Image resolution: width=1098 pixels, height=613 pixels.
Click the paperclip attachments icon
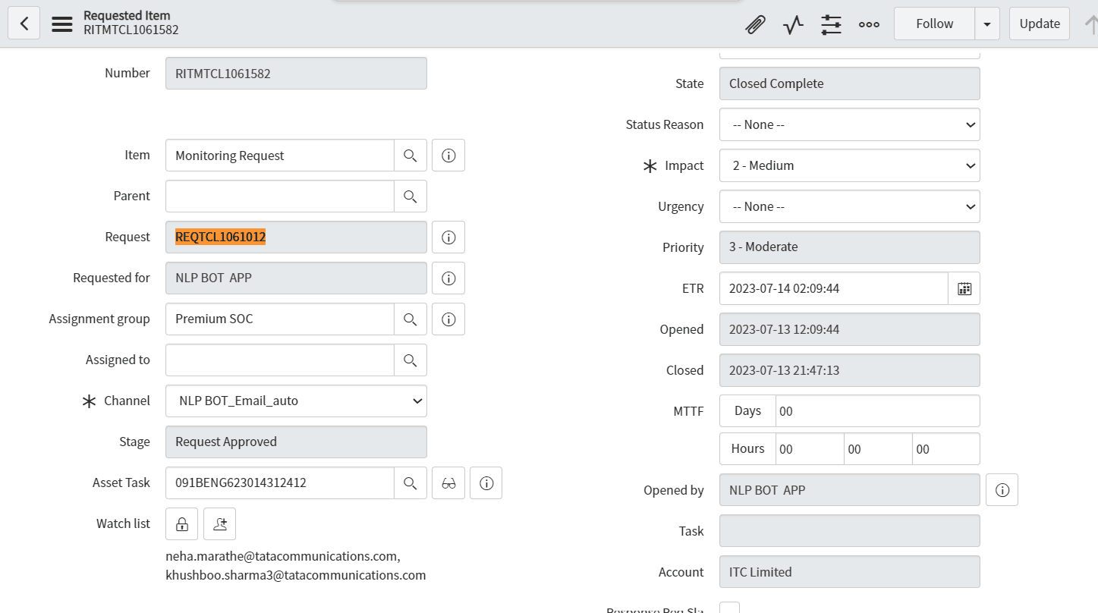pos(755,24)
